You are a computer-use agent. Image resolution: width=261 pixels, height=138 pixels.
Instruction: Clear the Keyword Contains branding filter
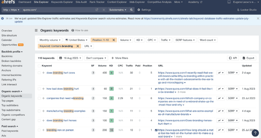pyautogui.click(x=78, y=46)
